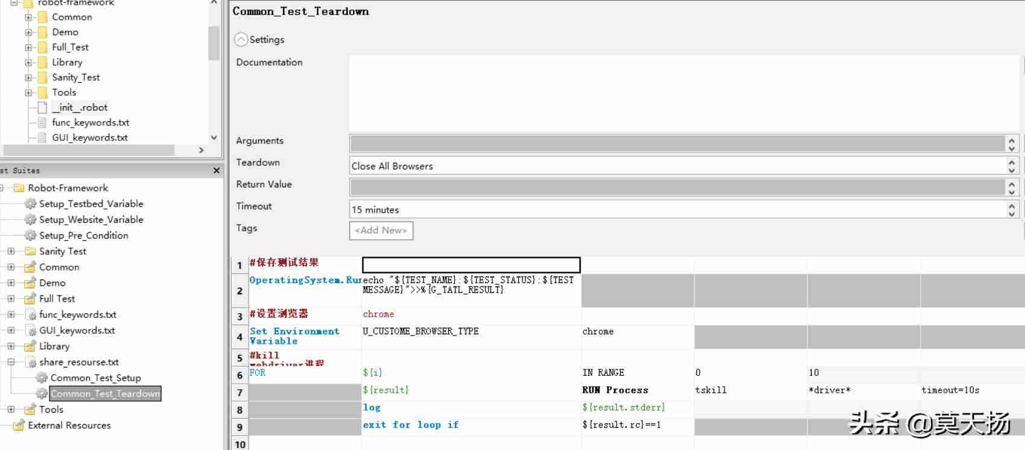Expand the Full_Test folder in file tree

(x=28, y=48)
